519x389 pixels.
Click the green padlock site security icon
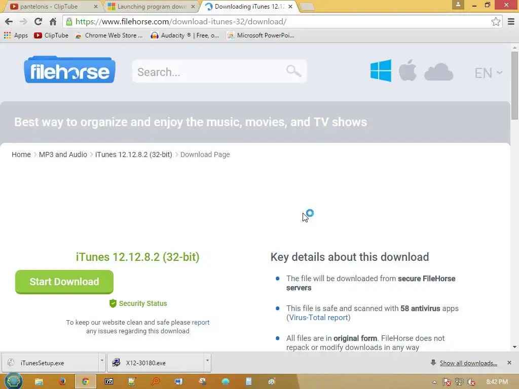pyautogui.click(x=69, y=22)
